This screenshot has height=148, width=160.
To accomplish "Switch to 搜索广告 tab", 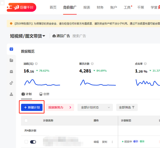I will pyautogui.click(x=79, y=36).
